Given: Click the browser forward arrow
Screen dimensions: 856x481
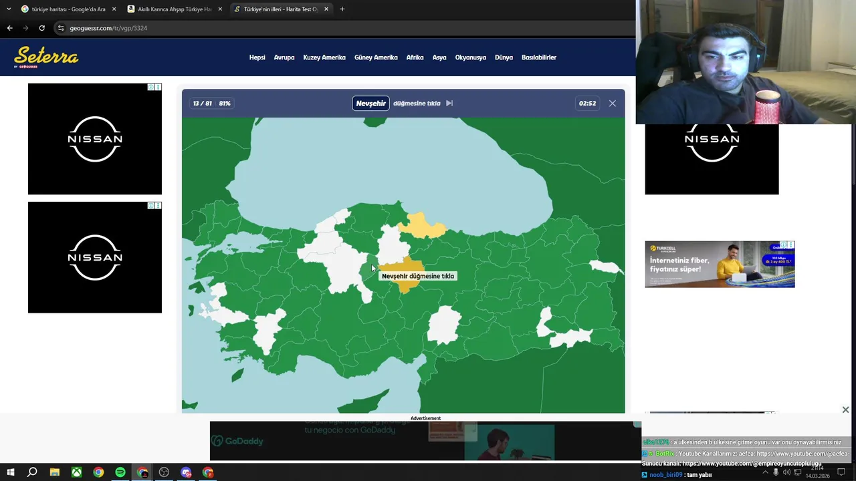Looking at the screenshot, I should click(x=25, y=28).
